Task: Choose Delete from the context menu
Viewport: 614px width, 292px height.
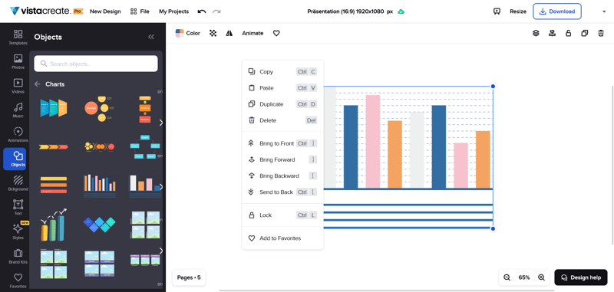Action: [282, 120]
